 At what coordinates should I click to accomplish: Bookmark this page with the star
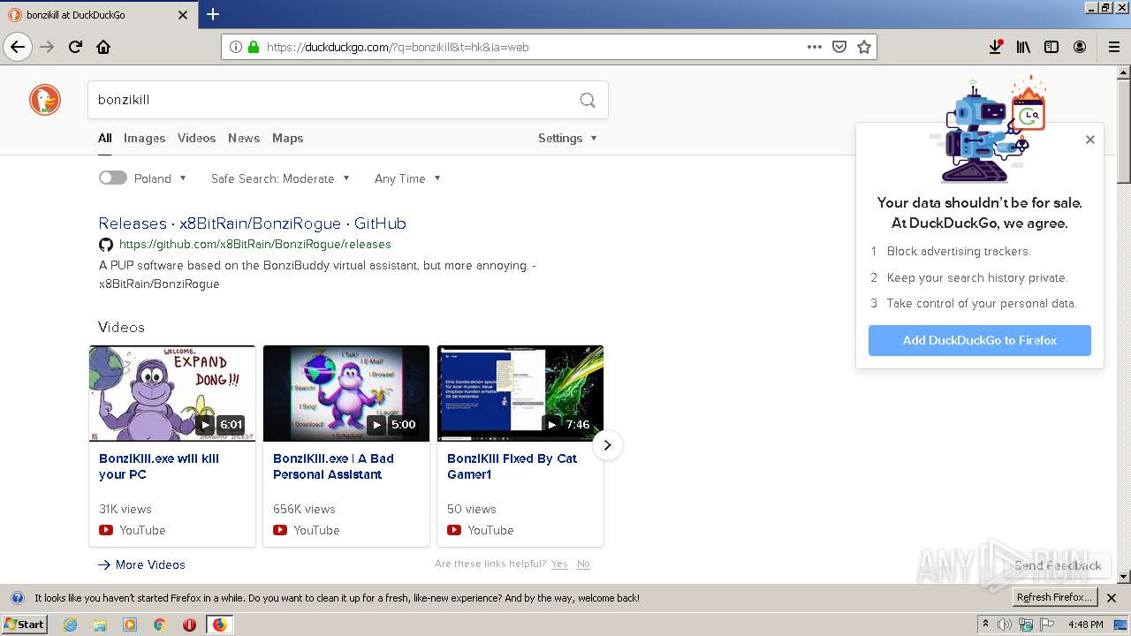864,47
